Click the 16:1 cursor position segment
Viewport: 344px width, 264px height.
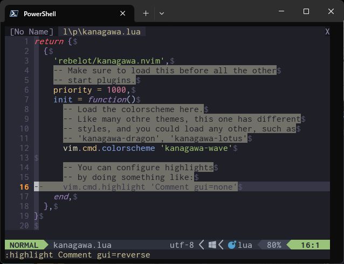[x=310, y=245]
